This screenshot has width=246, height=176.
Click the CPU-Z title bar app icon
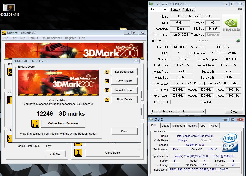coord(151,119)
